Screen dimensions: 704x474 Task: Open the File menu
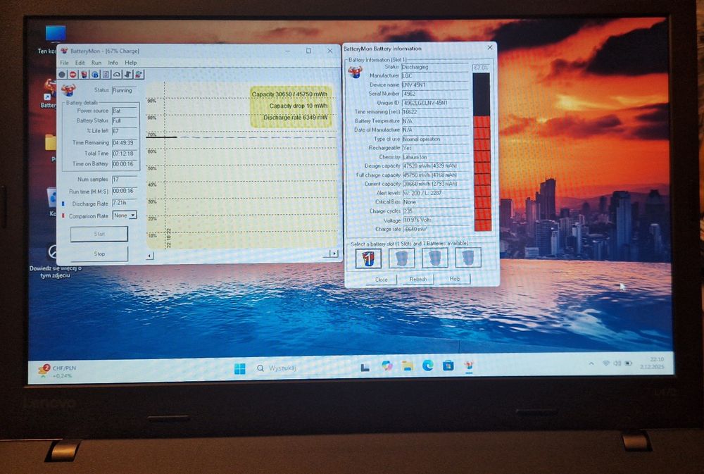tap(64, 63)
